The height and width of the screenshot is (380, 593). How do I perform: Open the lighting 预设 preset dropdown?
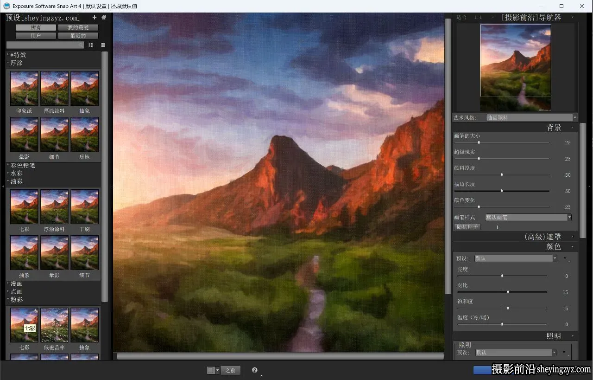[516, 353]
